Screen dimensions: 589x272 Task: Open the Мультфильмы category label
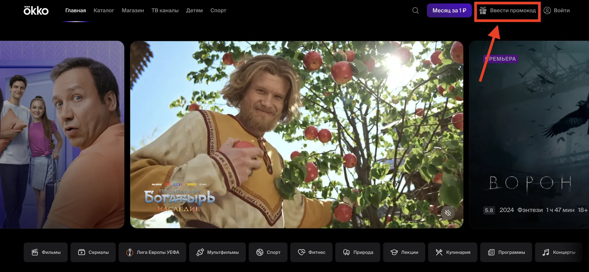[x=223, y=252]
